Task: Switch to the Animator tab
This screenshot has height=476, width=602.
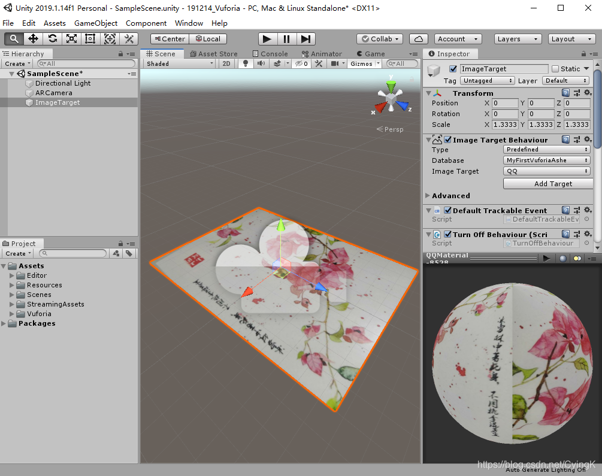Action: [322, 54]
